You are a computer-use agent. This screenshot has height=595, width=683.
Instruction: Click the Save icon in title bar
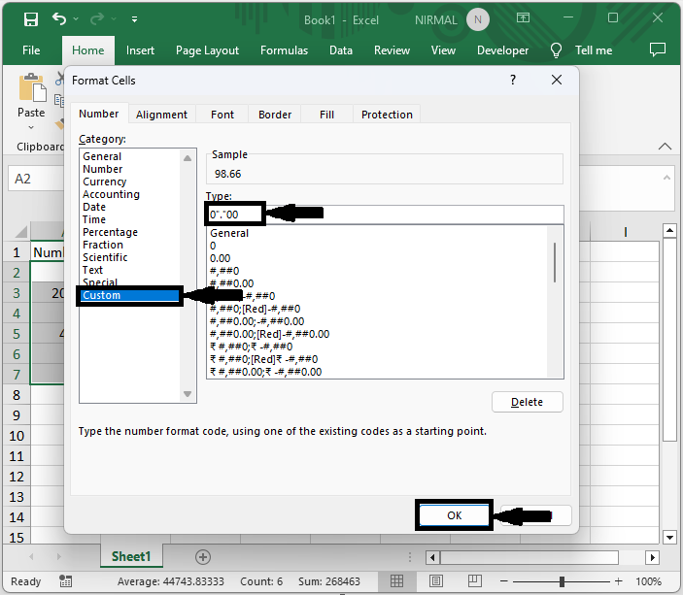pos(31,19)
